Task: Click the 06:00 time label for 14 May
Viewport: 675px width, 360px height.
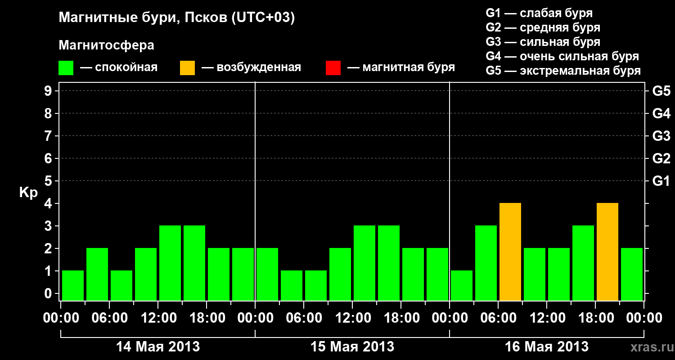Action: (x=109, y=318)
